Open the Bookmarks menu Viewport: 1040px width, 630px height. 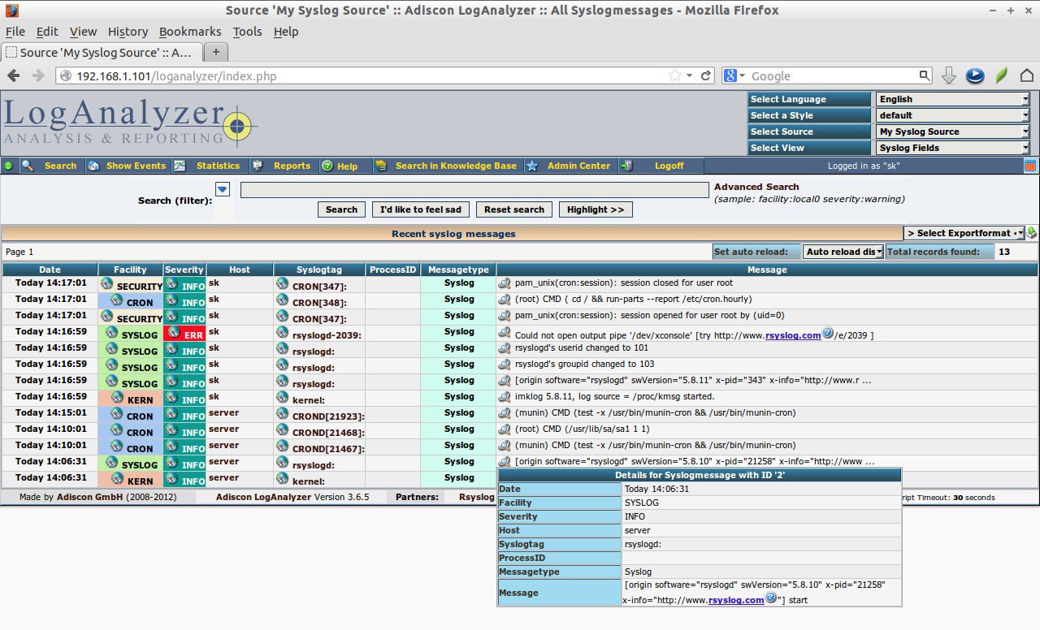click(x=190, y=32)
